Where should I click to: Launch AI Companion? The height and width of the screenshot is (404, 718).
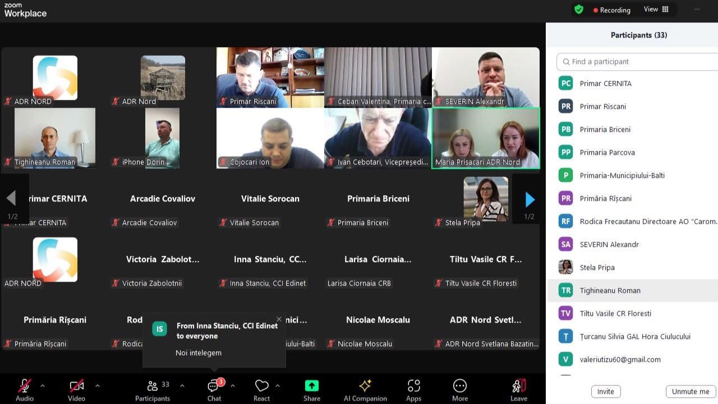coord(365,390)
